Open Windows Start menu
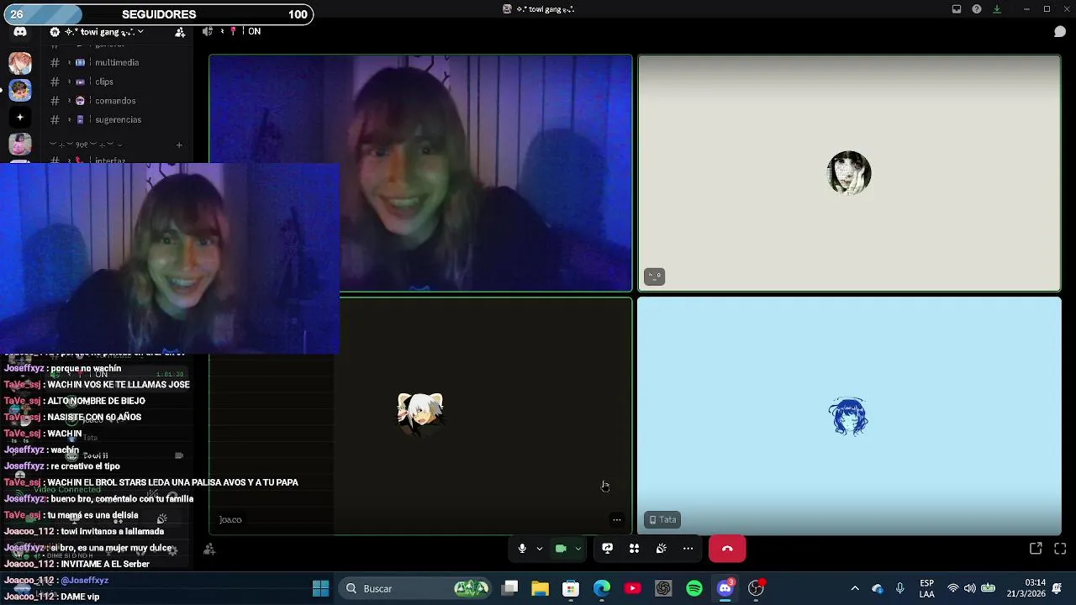The height and width of the screenshot is (605, 1076). (320, 588)
